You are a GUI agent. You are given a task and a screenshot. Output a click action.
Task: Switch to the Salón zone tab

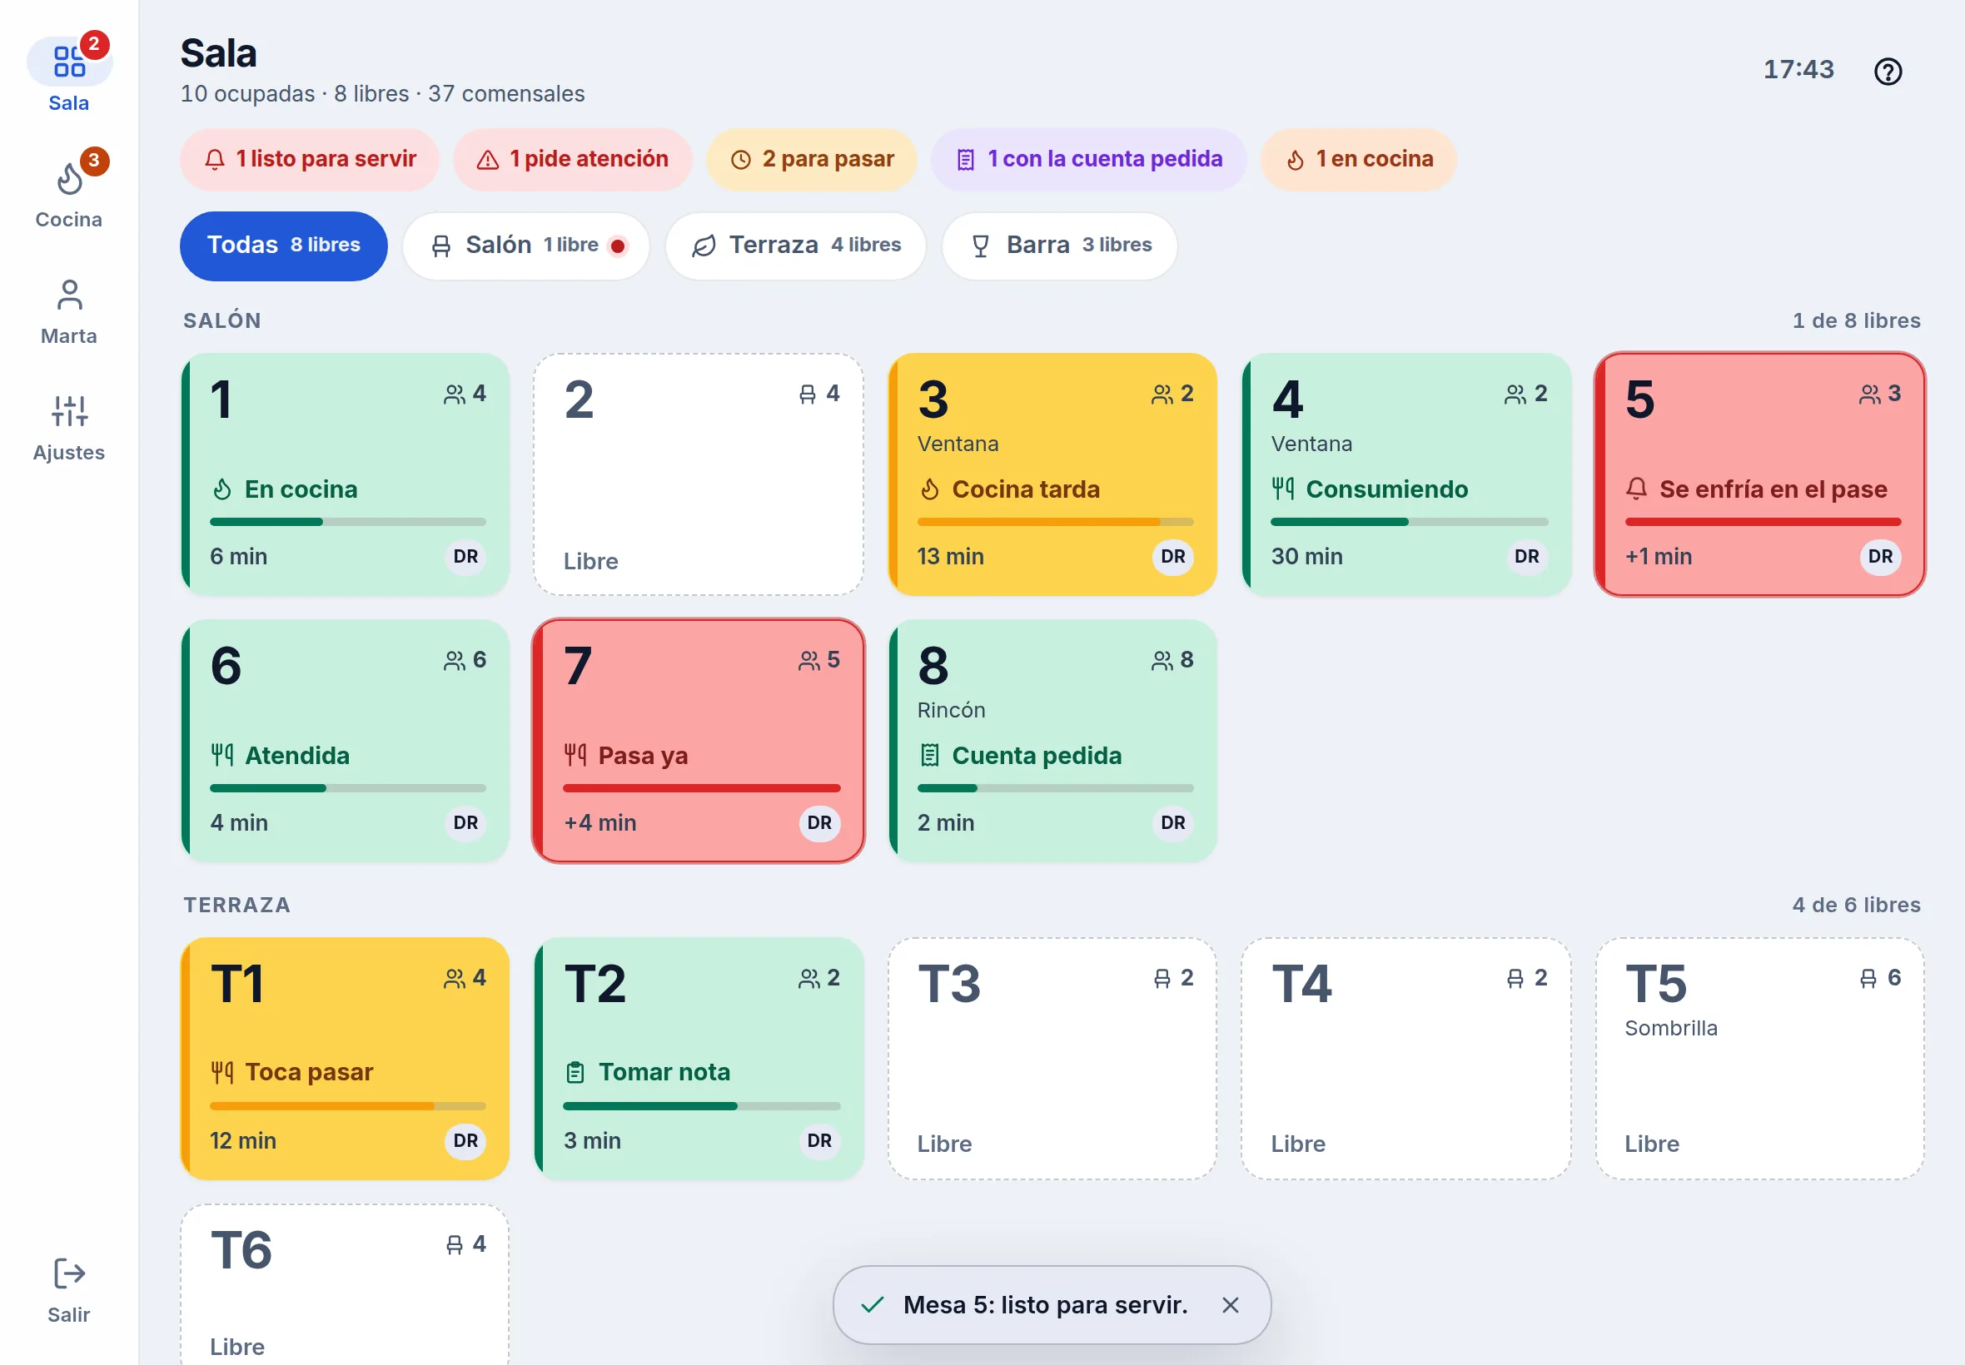pos(526,246)
